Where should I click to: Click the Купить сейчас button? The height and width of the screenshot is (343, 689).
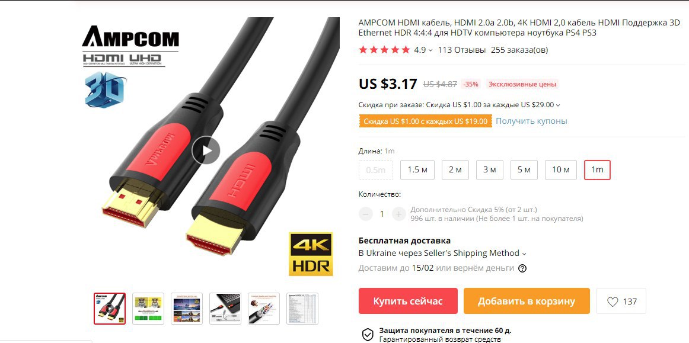pos(408,302)
